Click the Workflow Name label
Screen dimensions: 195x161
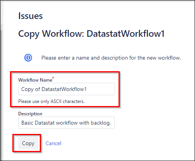[x=35, y=80]
